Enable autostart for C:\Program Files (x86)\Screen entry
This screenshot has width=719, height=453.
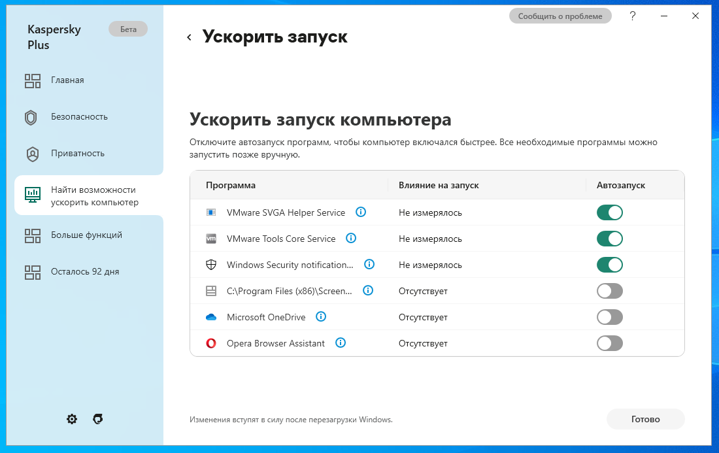pos(609,291)
